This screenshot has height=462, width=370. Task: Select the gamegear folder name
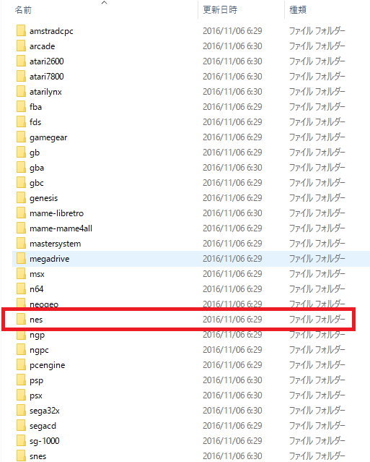coord(48,137)
